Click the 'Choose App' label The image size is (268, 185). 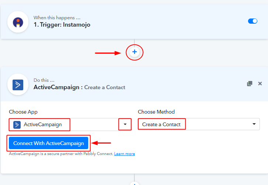click(x=23, y=112)
